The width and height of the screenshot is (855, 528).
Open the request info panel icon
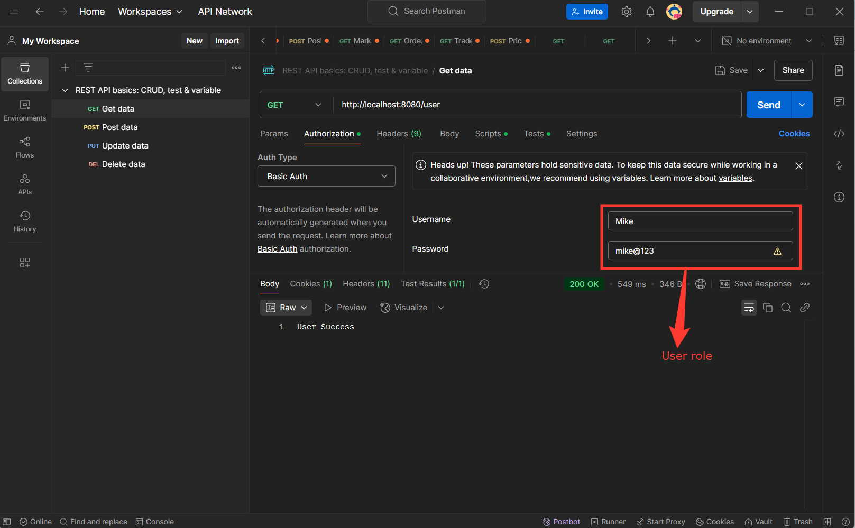pyautogui.click(x=839, y=197)
